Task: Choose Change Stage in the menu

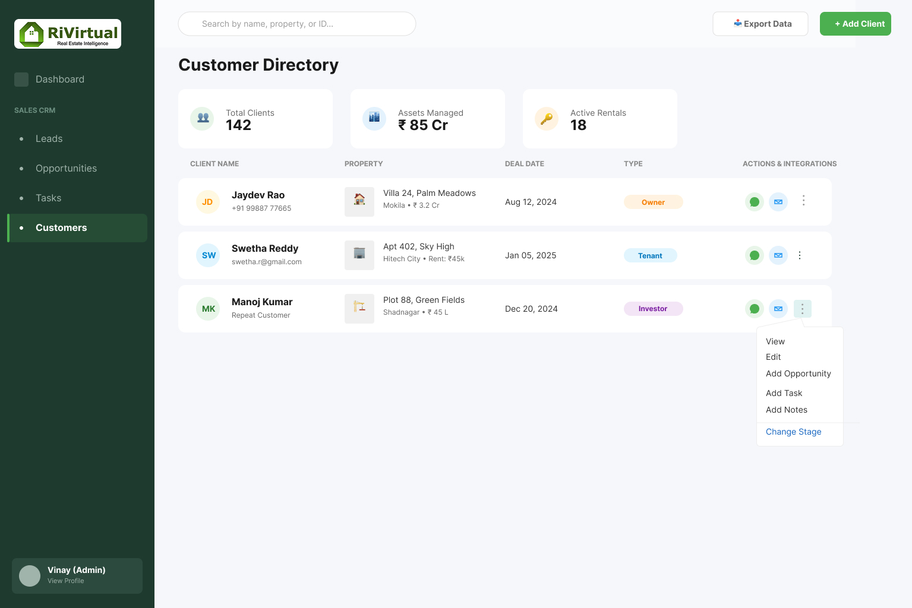Action: (x=793, y=432)
